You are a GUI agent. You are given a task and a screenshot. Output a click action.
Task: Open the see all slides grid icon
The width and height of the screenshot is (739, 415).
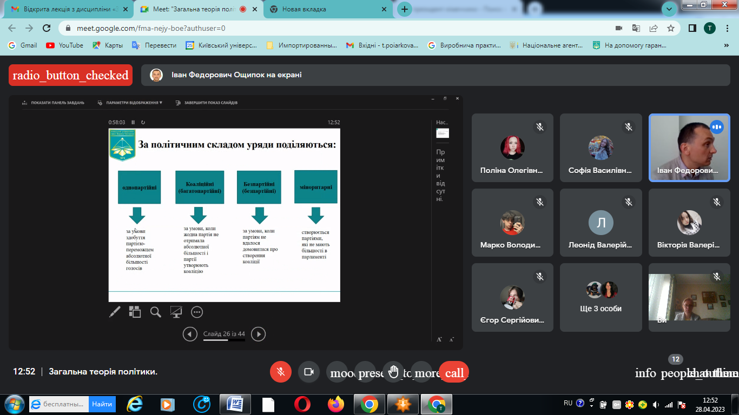[x=135, y=312]
